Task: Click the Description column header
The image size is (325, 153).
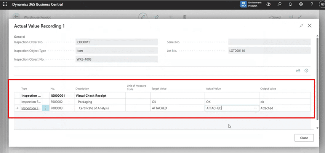Action: tap(82, 89)
